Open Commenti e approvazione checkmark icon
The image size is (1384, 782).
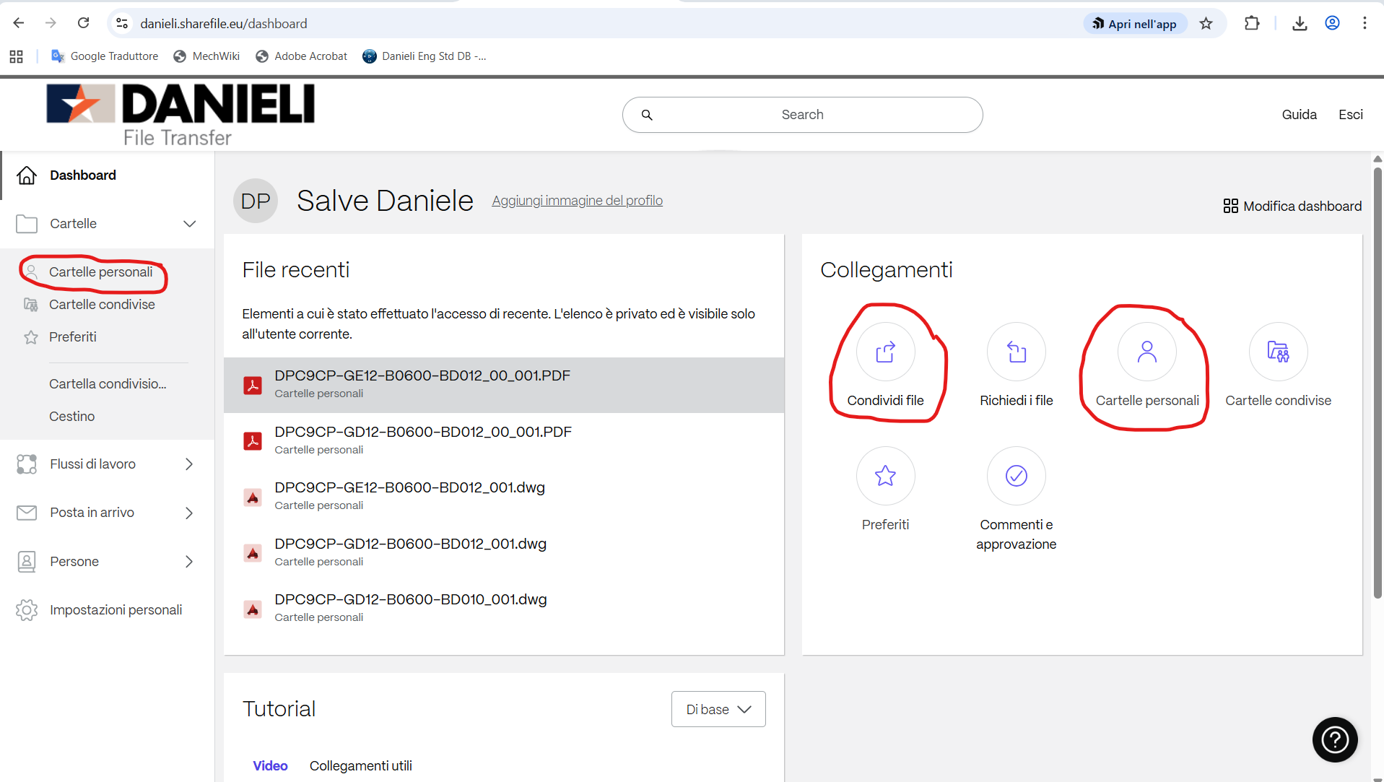click(x=1016, y=476)
